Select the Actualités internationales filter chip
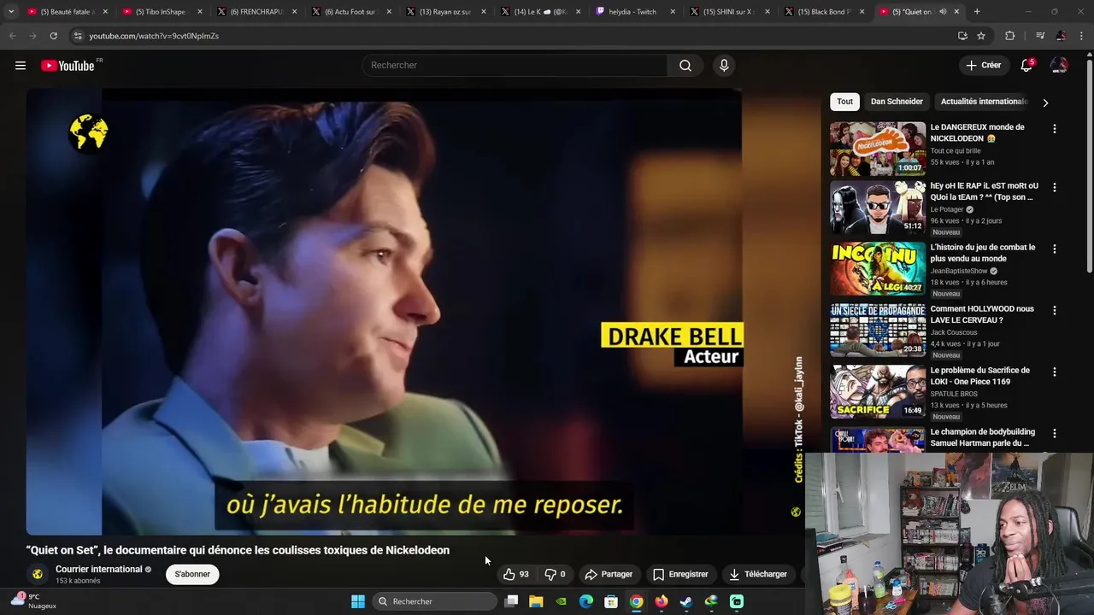 pyautogui.click(x=983, y=102)
